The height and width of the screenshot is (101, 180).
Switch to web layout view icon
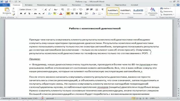click(x=140, y=98)
